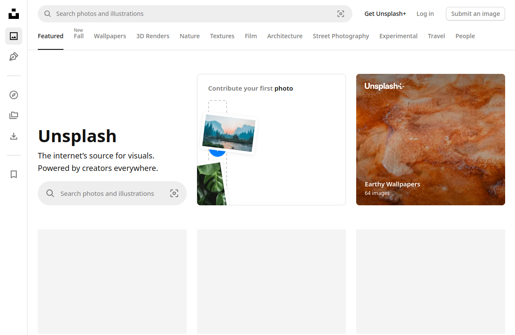The image size is (515, 335).
Task: Open the Textures tab
Action: [x=222, y=36]
